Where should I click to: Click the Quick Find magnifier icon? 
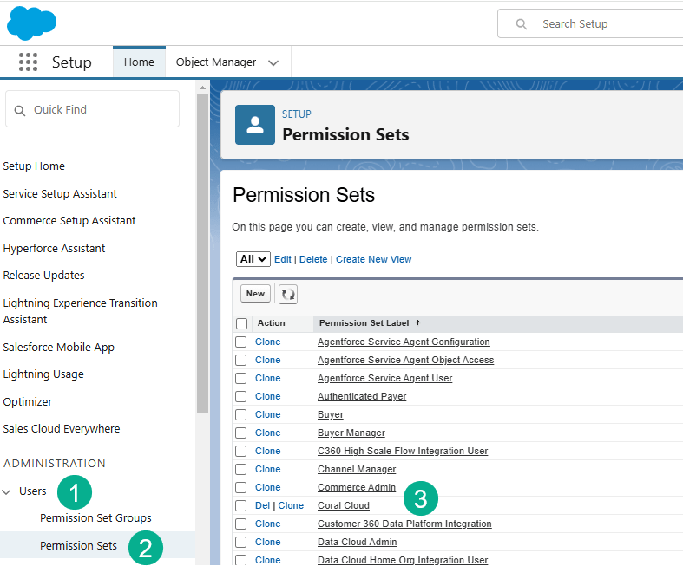click(20, 110)
